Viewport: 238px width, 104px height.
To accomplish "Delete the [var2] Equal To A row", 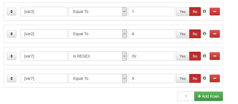I will point(215,34).
